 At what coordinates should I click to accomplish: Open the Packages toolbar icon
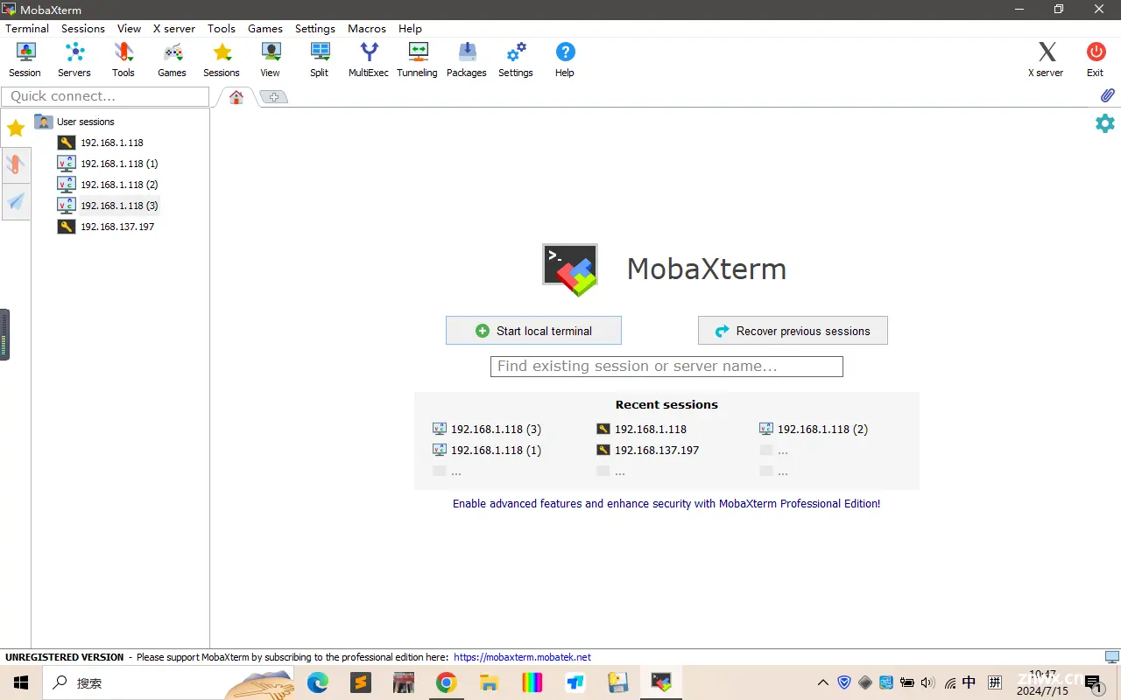tap(467, 59)
